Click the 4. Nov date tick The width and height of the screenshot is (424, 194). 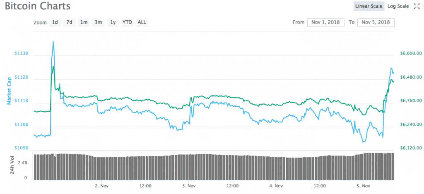coord(276,186)
